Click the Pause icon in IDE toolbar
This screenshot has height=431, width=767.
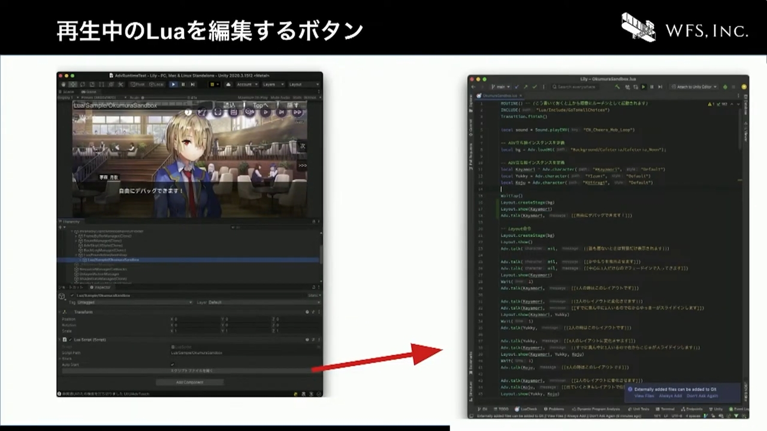click(652, 87)
